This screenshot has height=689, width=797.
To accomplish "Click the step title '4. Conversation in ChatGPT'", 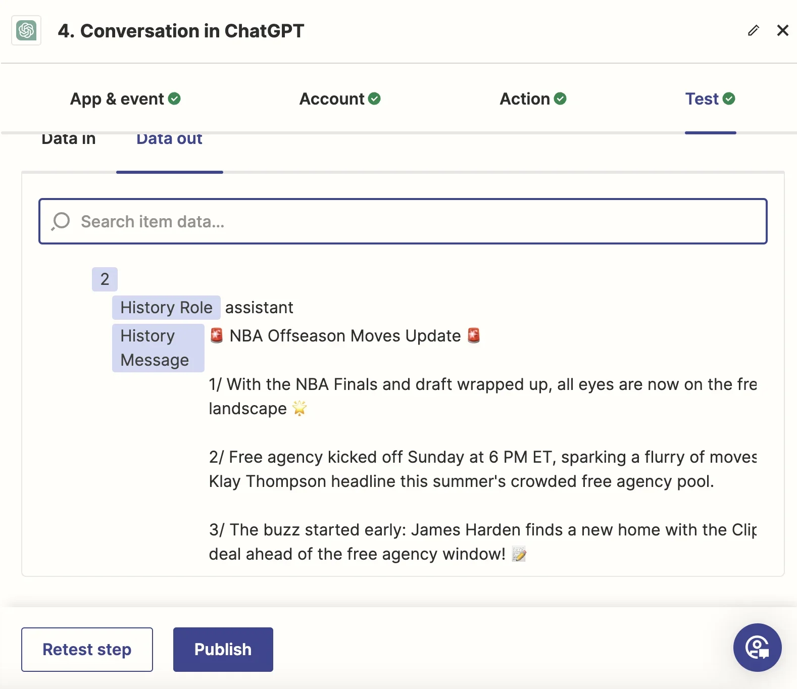I will pos(181,31).
